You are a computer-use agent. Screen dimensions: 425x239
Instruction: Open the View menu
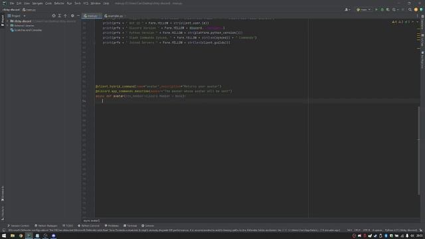click(x=27, y=3)
